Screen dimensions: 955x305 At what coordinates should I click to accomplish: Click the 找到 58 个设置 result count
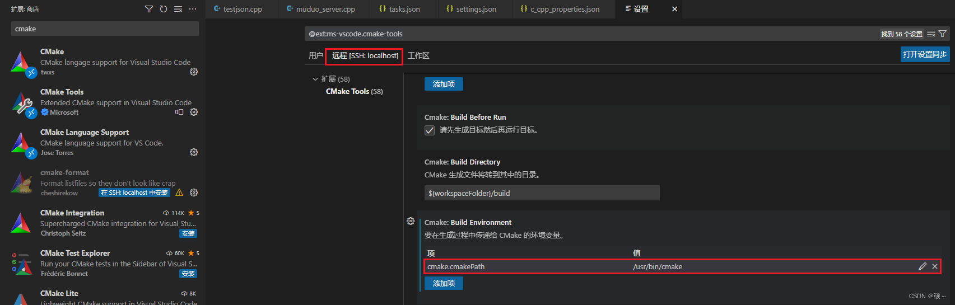click(902, 34)
